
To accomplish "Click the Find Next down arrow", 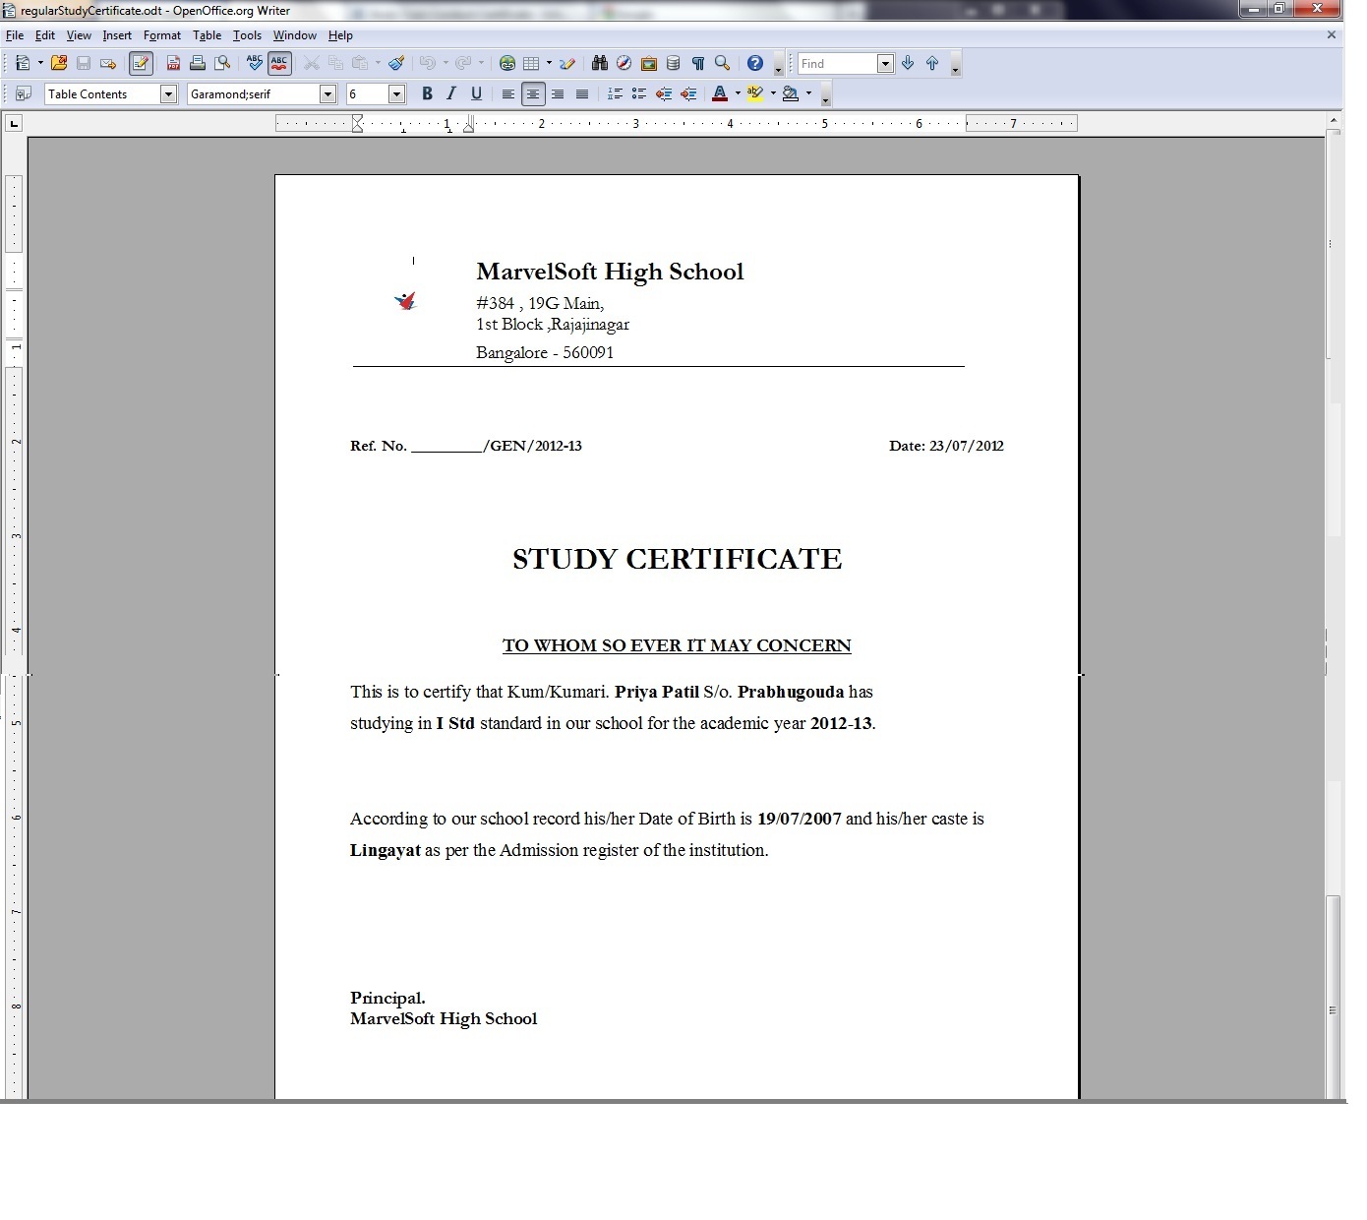I will [908, 64].
